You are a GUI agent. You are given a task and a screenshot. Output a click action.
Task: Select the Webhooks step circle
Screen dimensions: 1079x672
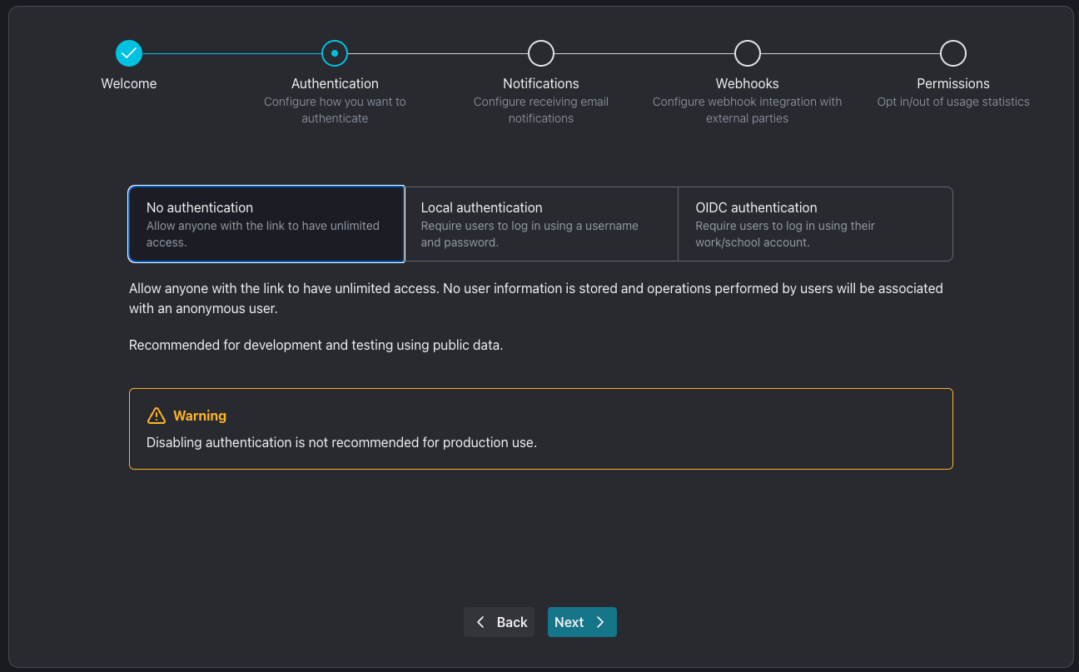[x=748, y=53]
